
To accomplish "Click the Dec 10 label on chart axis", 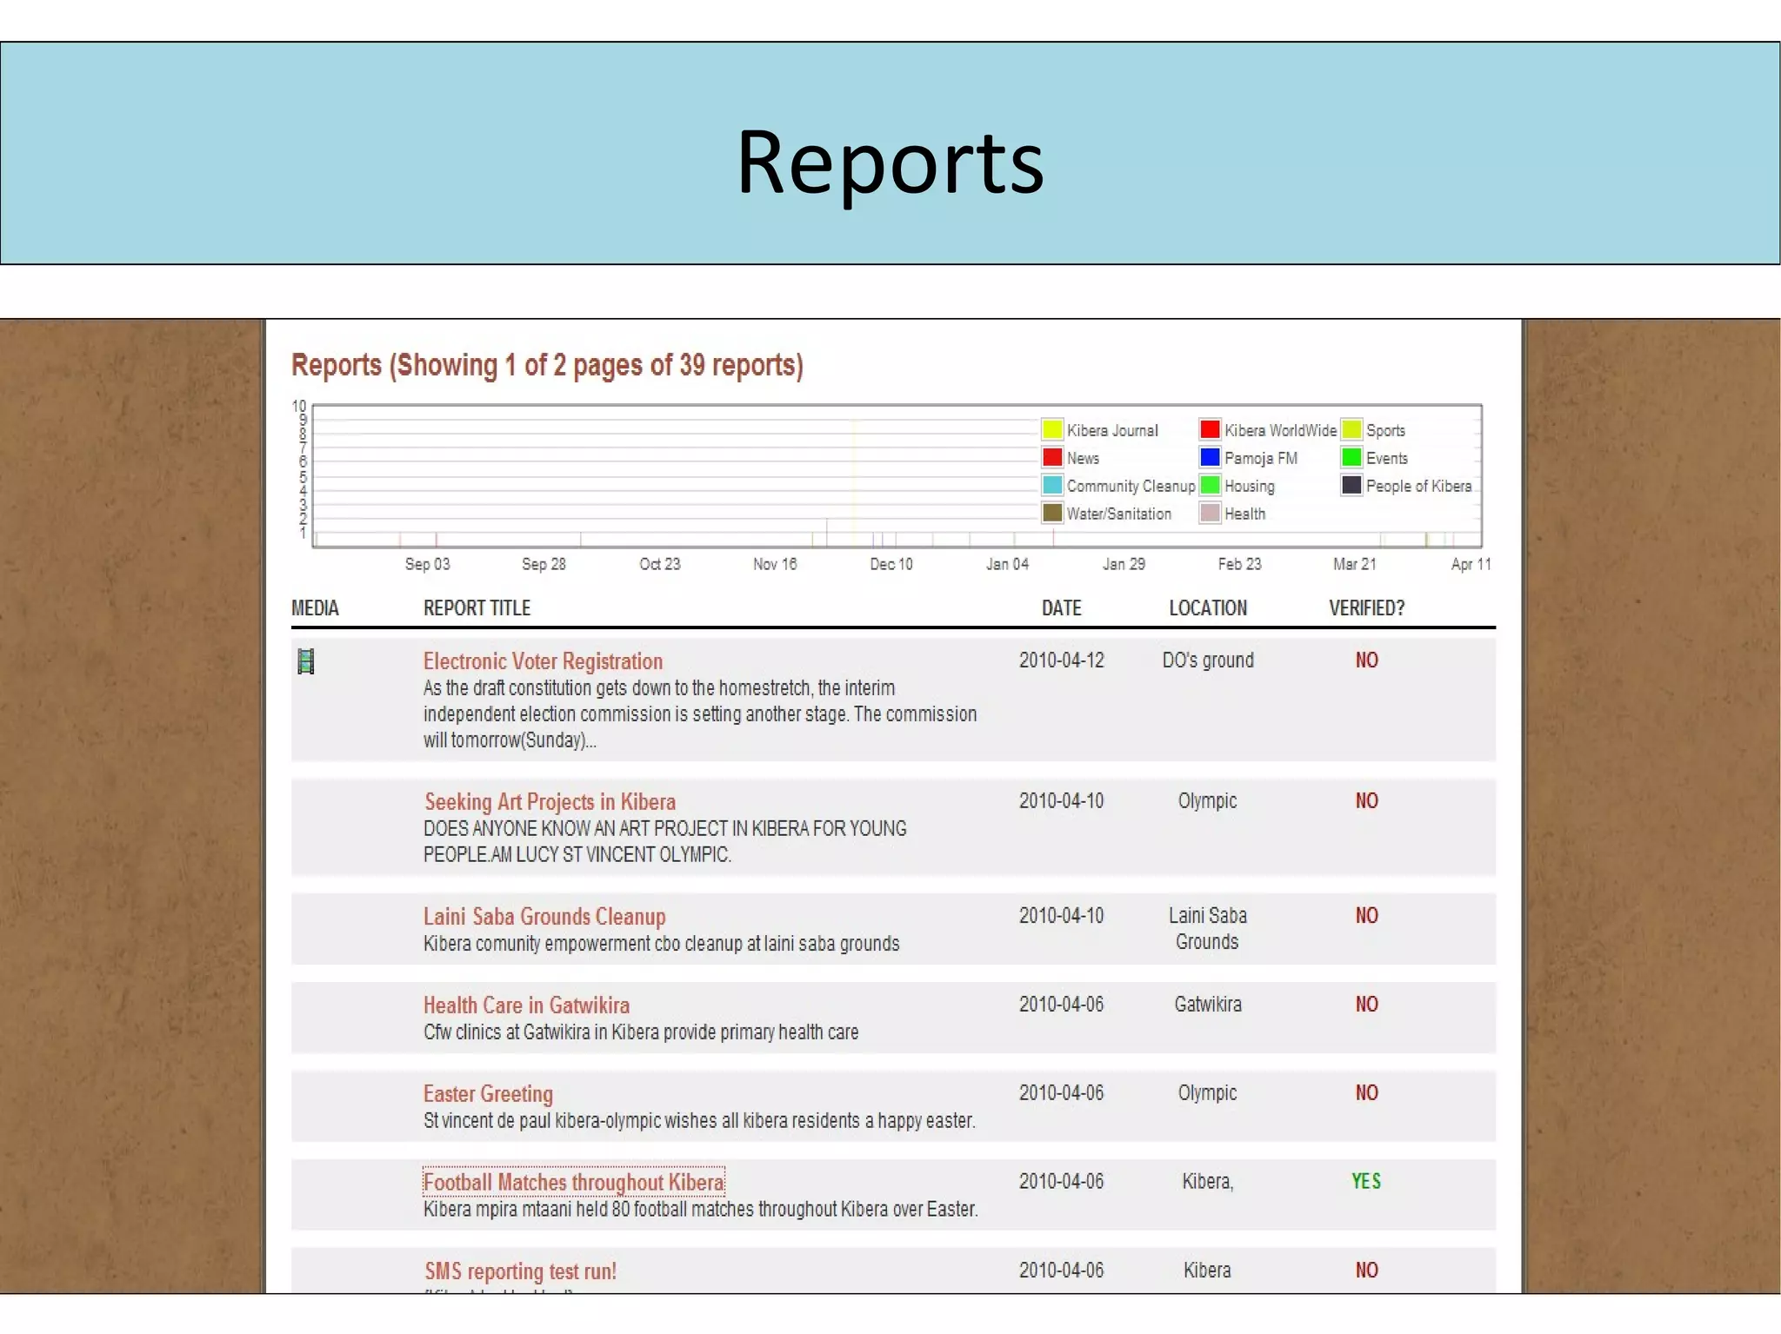I will point(891,564).
